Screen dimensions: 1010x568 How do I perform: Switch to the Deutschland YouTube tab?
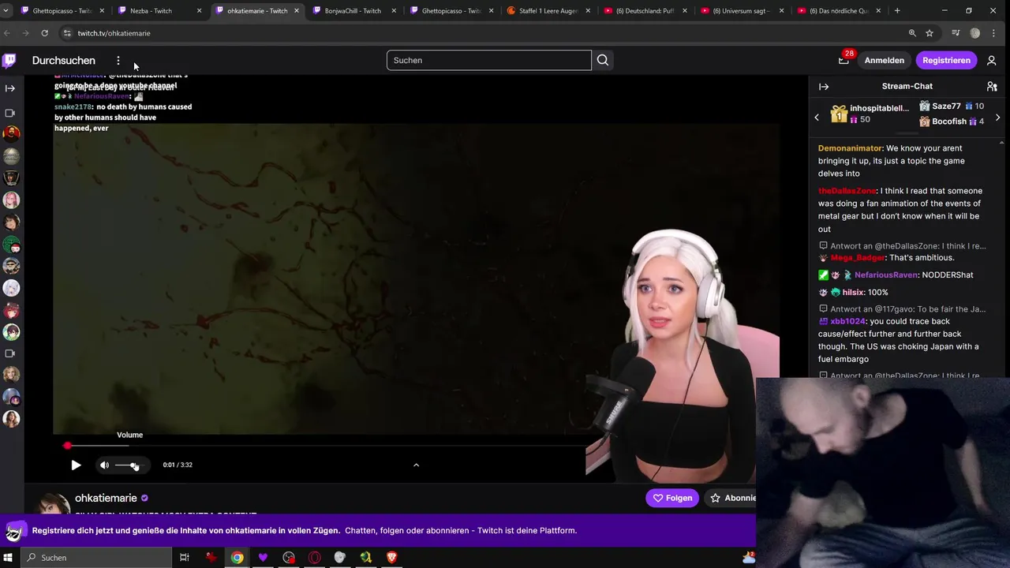click(x=644, y=11)
